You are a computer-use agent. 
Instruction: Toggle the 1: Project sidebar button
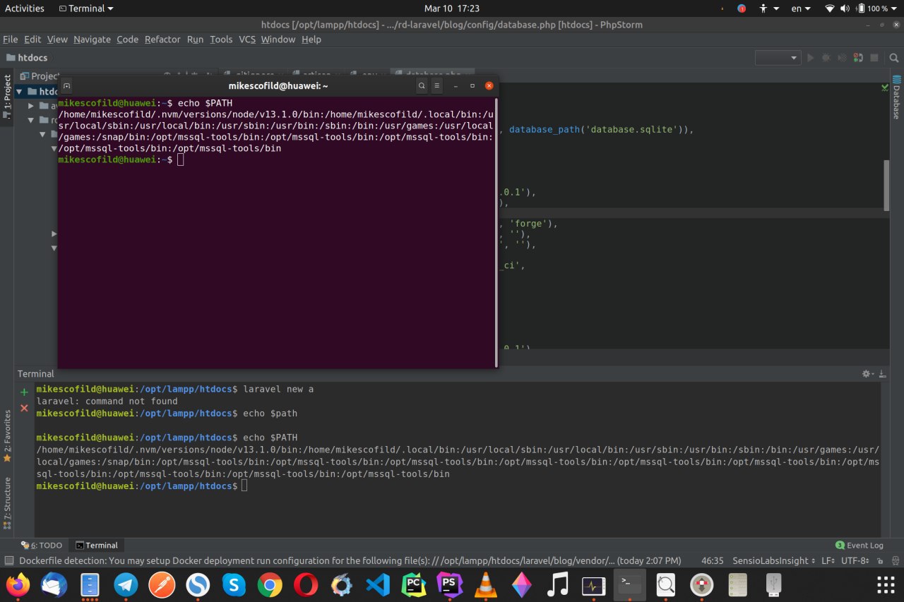click(x=7, y=97)
